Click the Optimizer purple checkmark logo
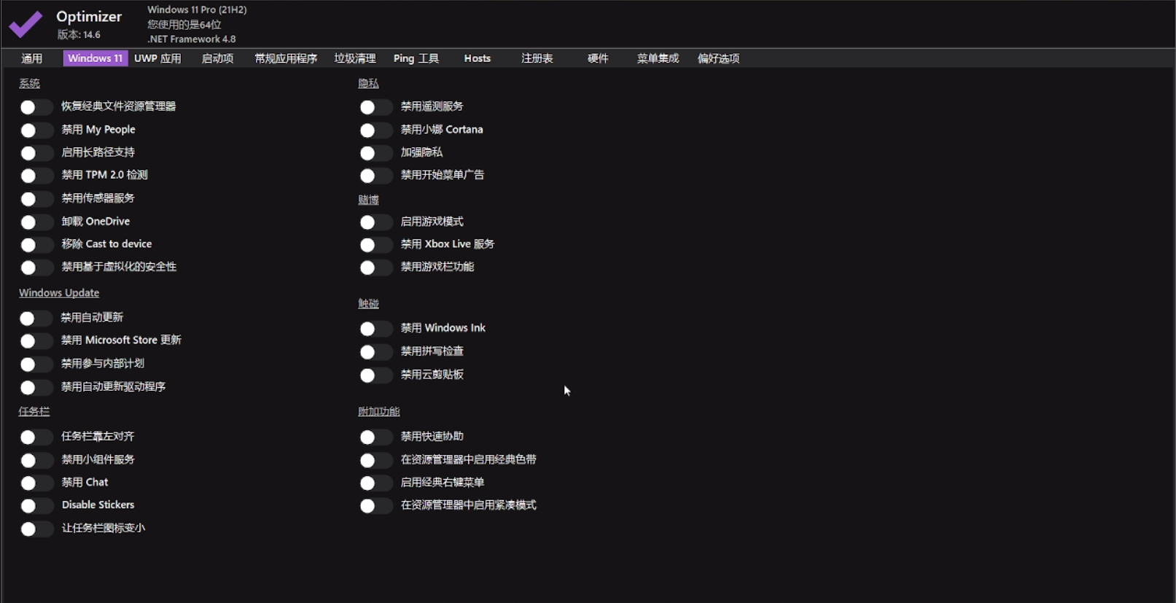The height and width of the screenshot is (603, 1176). (26, 24)
